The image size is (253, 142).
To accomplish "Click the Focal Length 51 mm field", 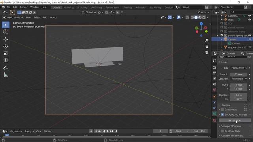I will 239,75.
